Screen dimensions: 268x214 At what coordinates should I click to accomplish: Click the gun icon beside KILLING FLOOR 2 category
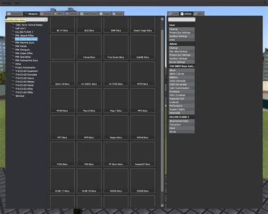(x=12, y=32)
